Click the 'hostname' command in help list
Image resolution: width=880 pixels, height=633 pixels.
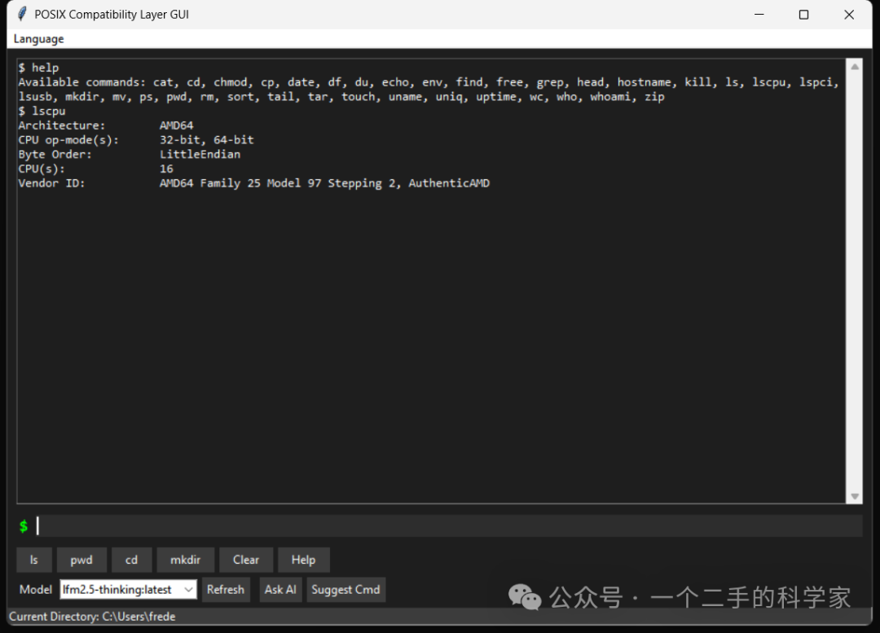click(645, 82)
